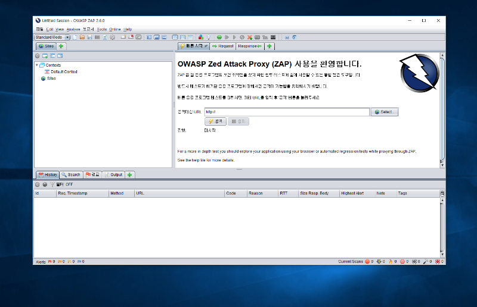Viewport: 477px width, 307px height.
Task: Toggle the green break on all requests circle
Action: (219, 37)
